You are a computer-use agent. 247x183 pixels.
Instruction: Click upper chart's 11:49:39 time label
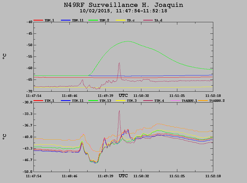click(105, 96)
